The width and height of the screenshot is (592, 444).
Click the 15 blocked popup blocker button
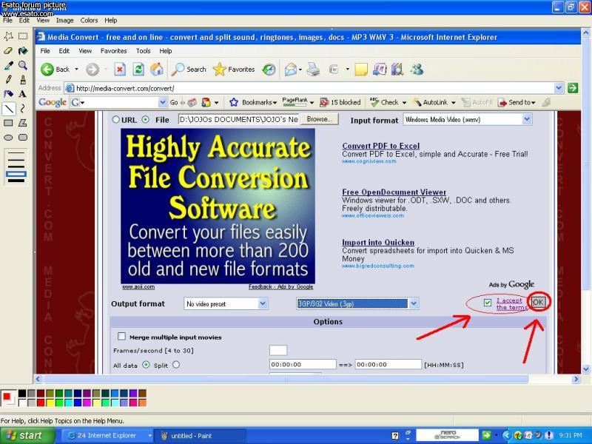tap(340, 102)
